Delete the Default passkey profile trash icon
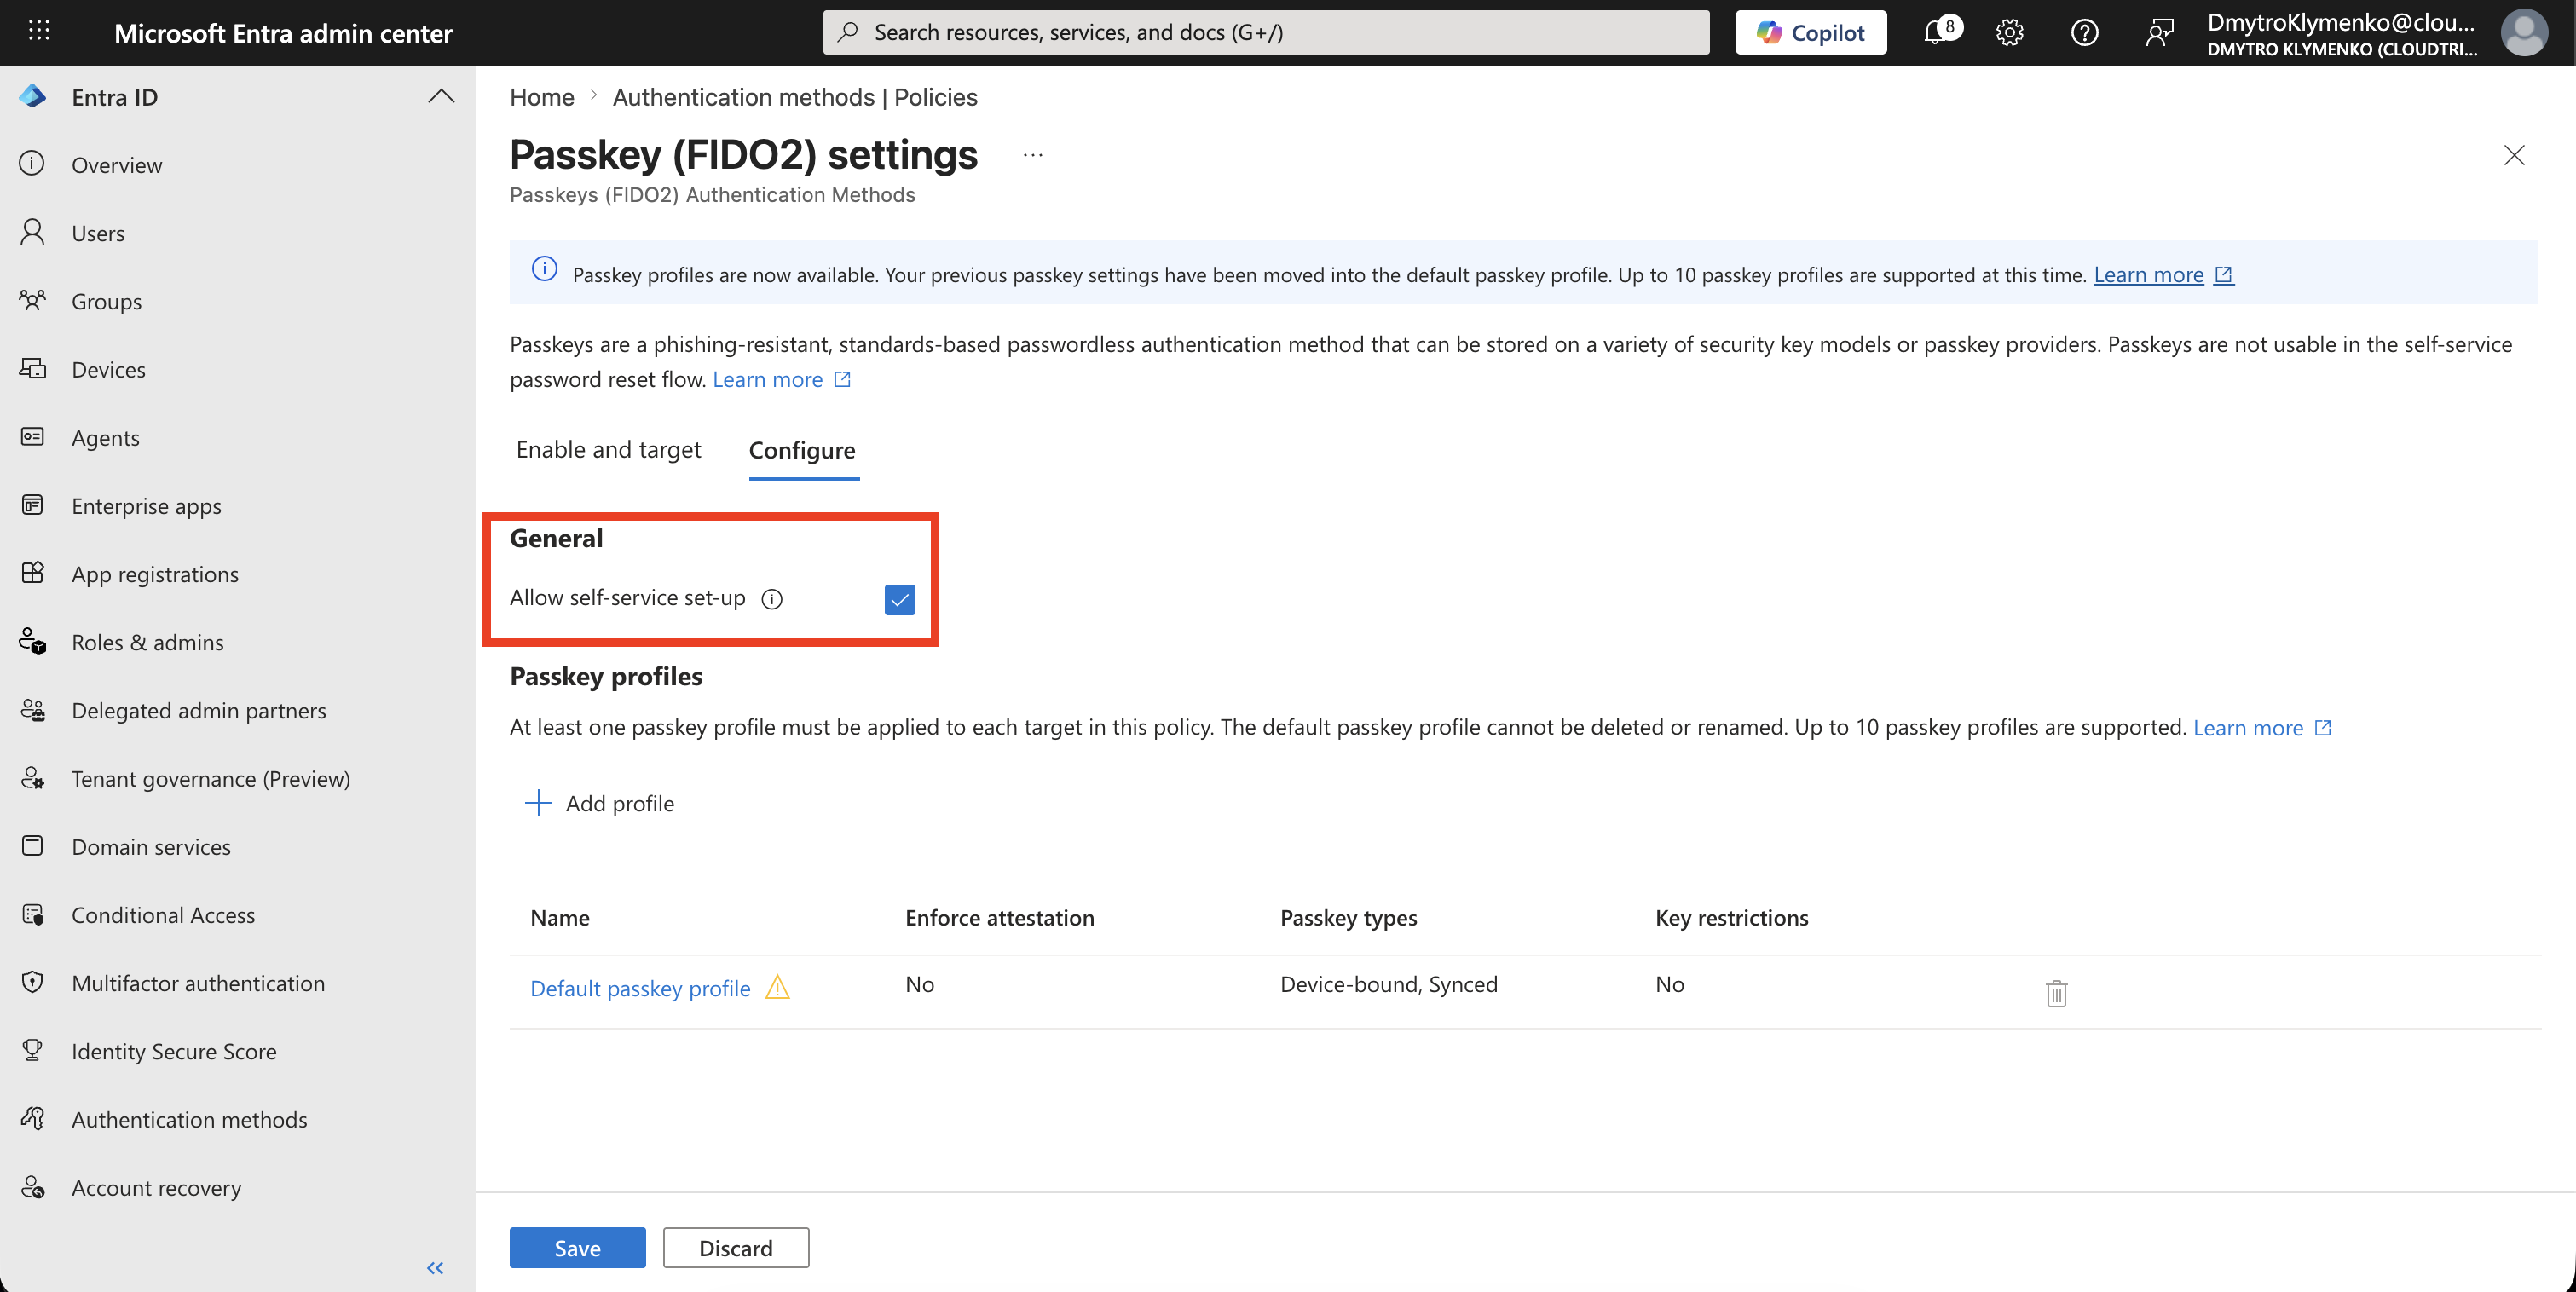Image resolution: width=2576 pixels, height=1292 pixels. (x=2056, y=993)
